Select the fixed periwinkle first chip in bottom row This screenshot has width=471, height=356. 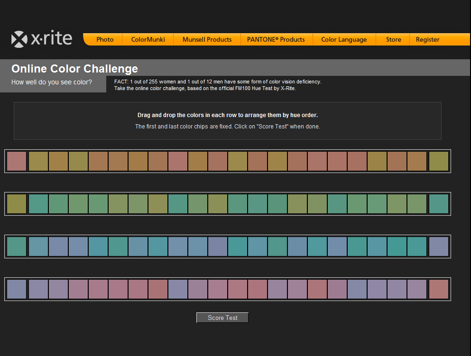[x=17, y=289]
